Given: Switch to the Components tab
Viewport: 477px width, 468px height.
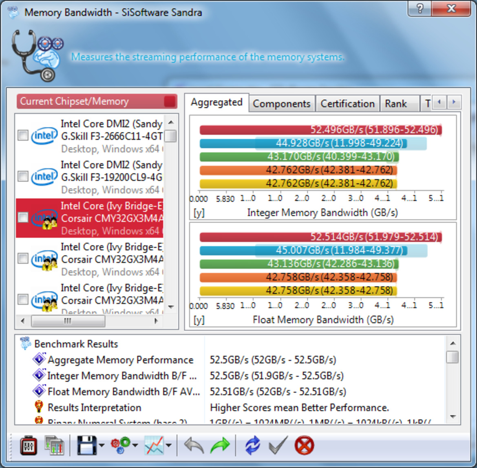Looking at the screenshot, I should pyautogui.click(x=282, y=104).
